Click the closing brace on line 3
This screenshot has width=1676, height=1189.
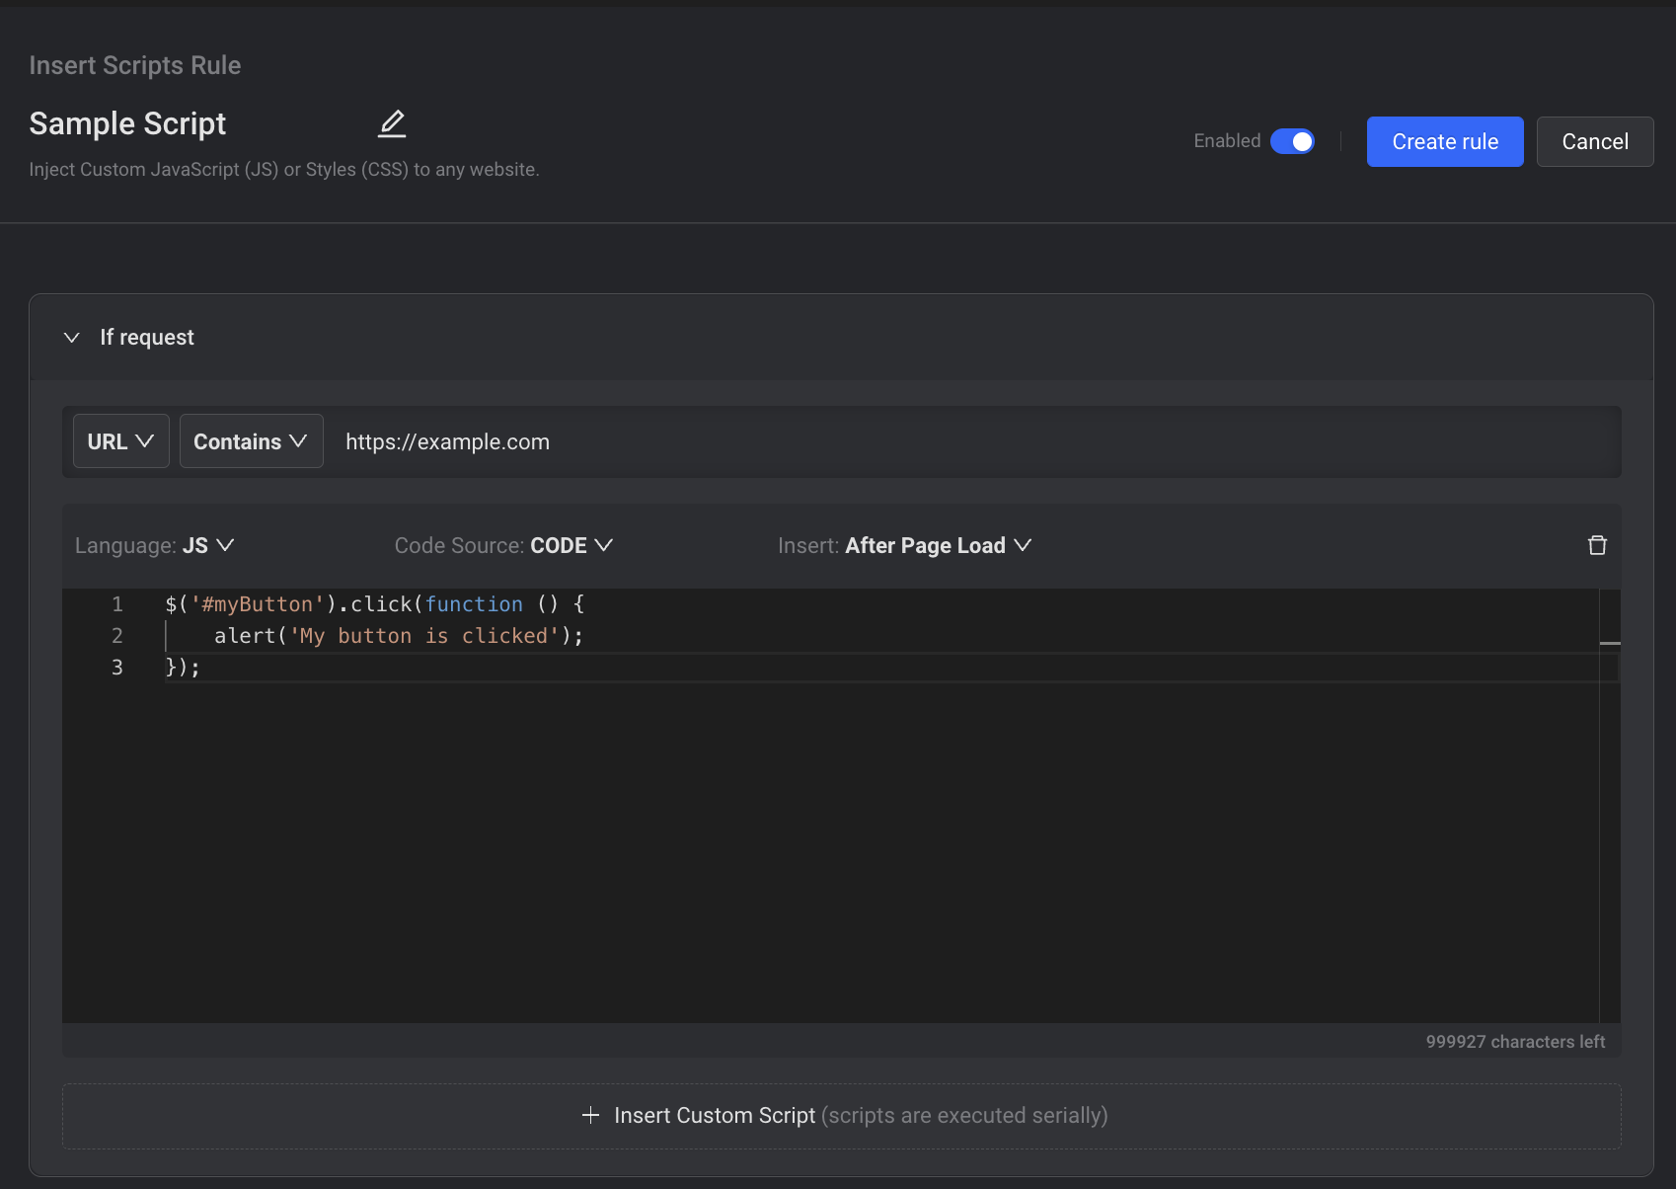[x=183, y=668]
